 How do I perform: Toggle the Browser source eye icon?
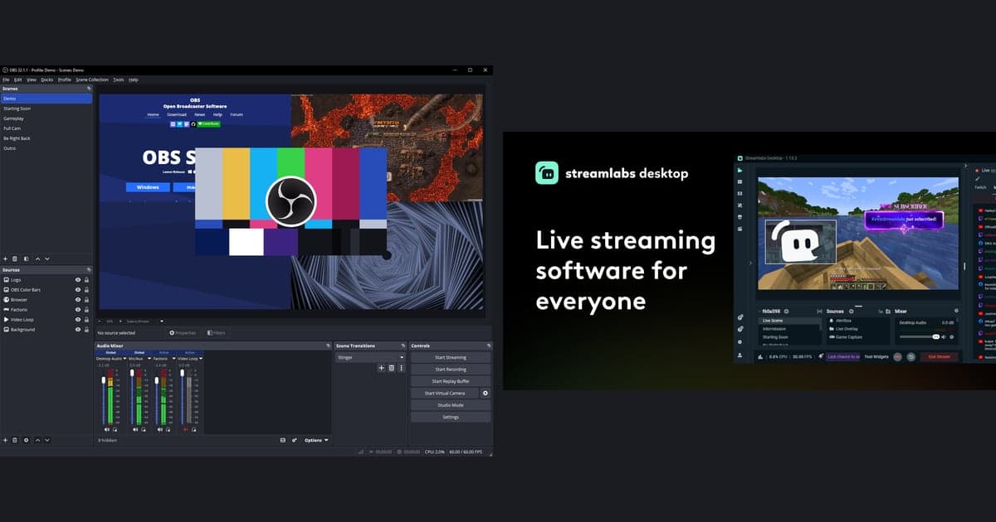tap(78, 300)
